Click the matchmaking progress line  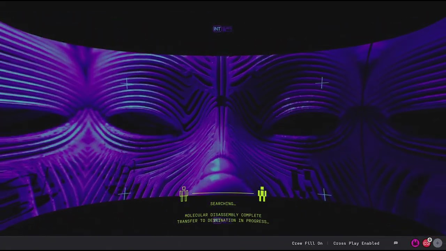223,193
